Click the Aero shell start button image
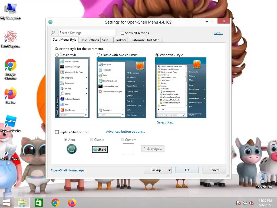 (x=71, y=149)
